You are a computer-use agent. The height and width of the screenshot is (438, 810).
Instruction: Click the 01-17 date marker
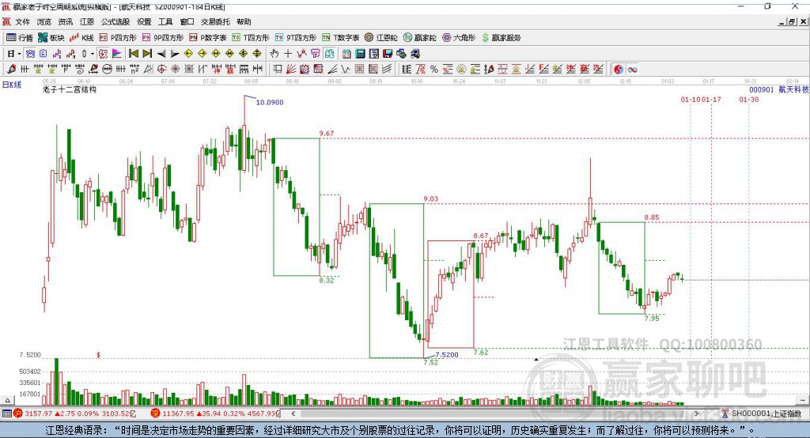[x=711, y=100]
